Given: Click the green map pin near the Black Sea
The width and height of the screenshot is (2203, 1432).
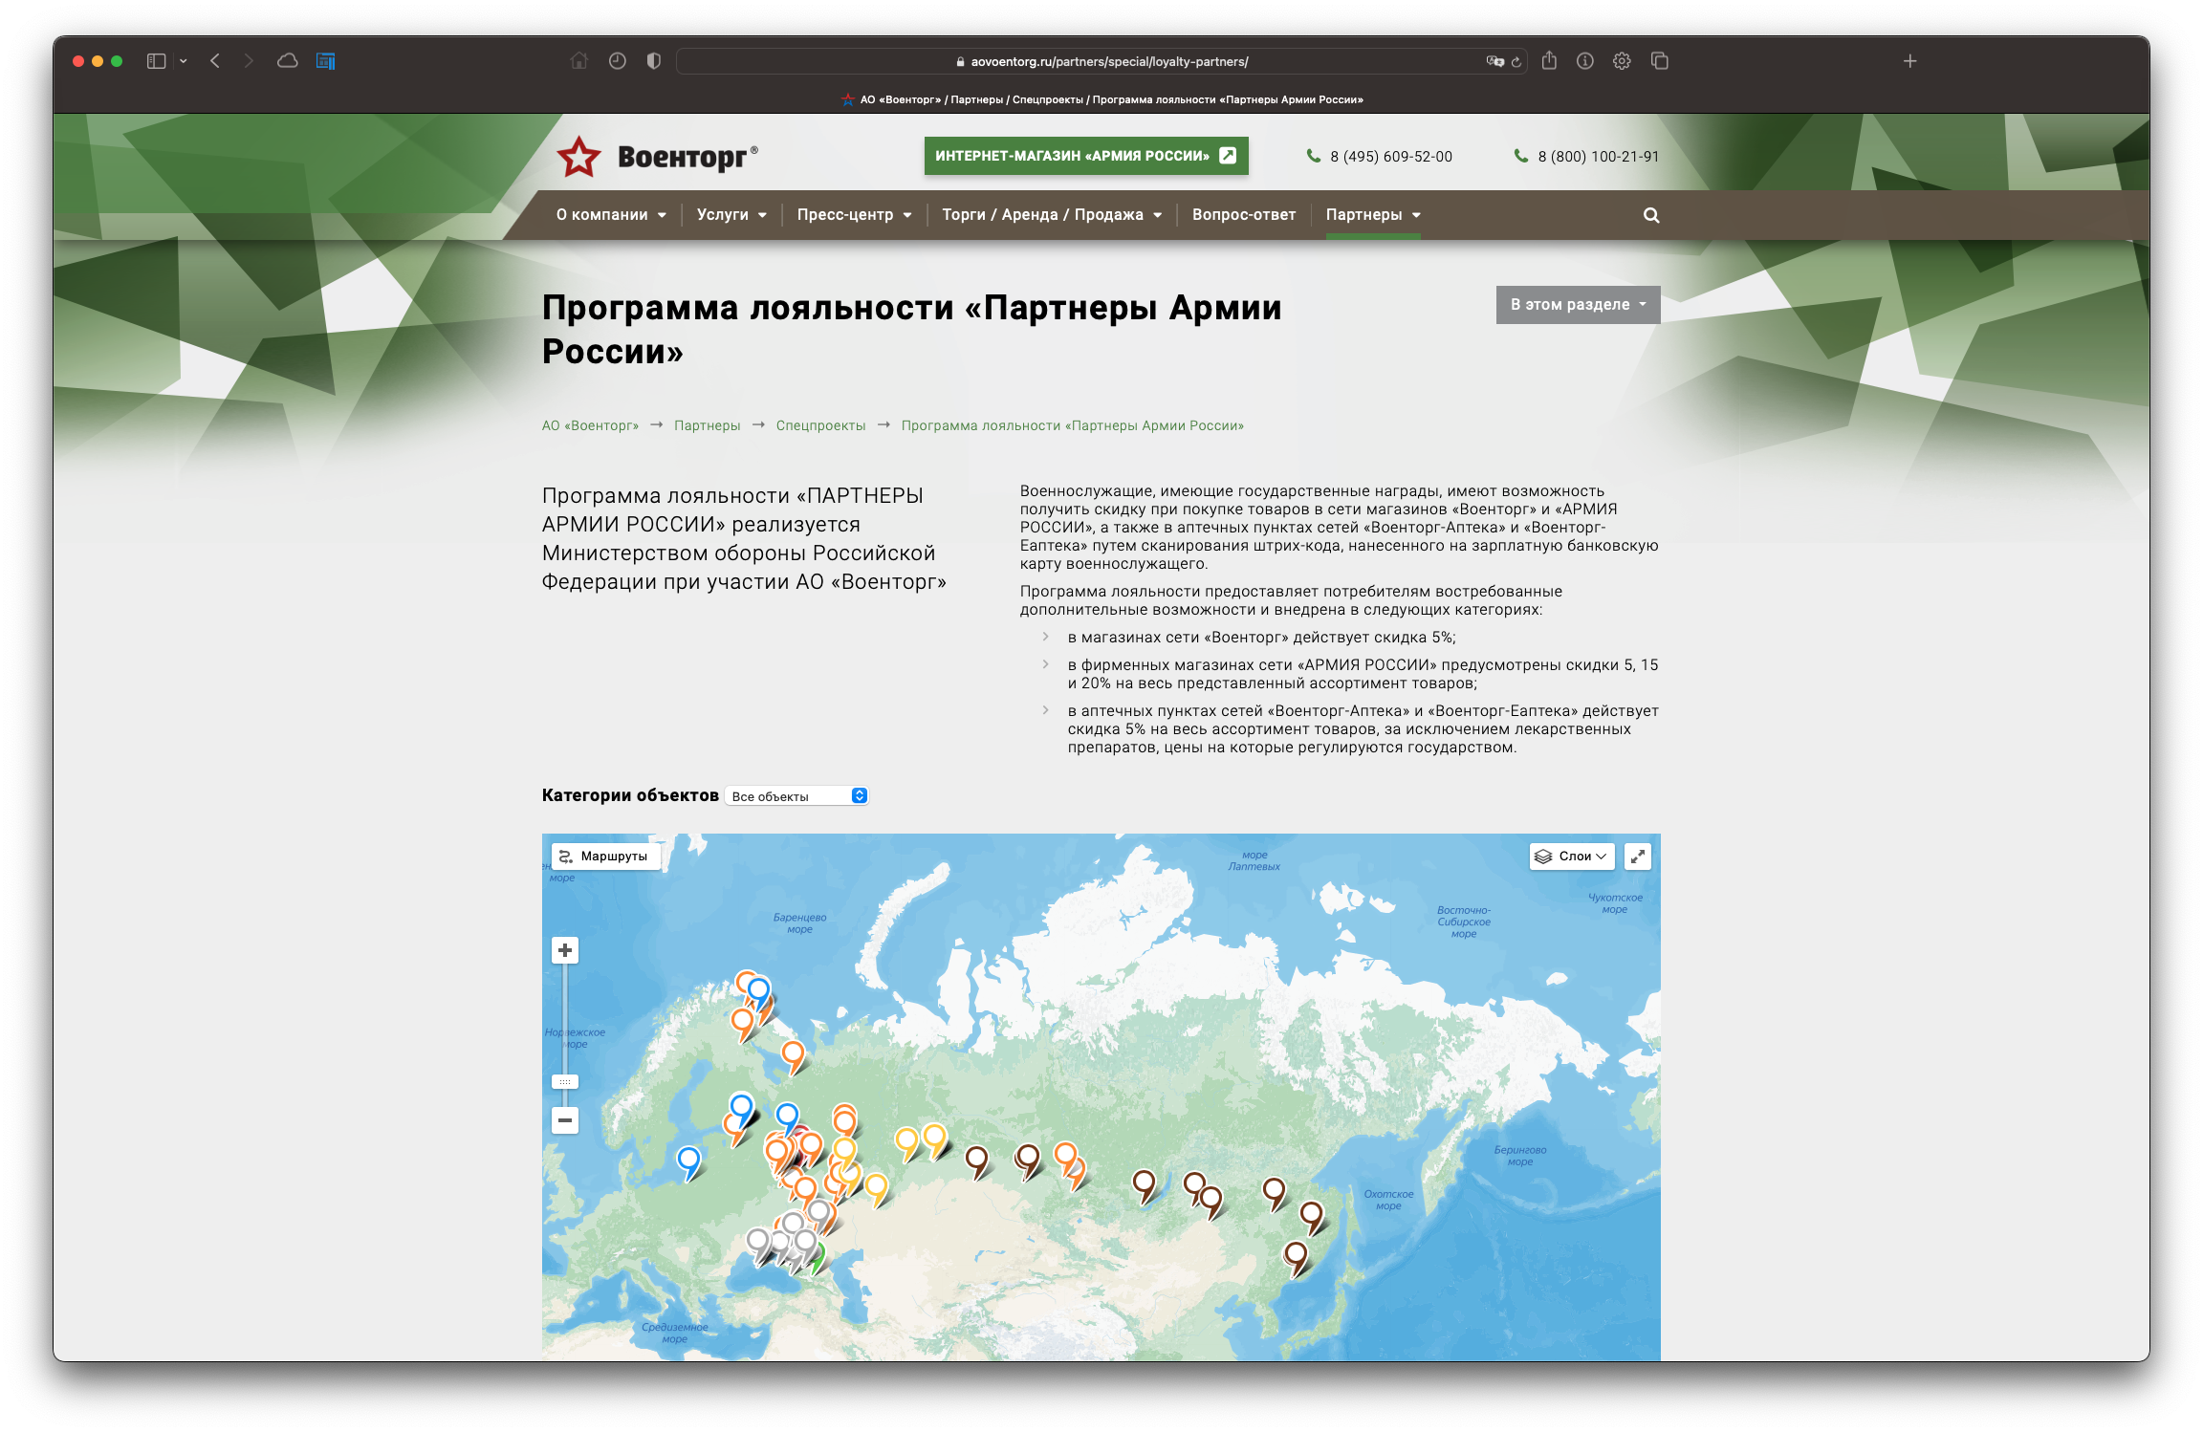Looking at the screenshot, I should (818, 1260).
